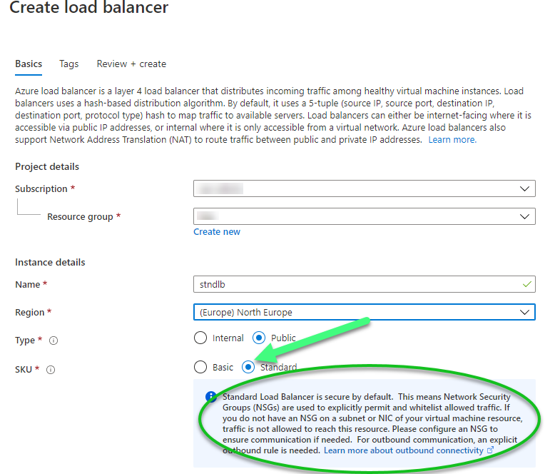This screenshot has width=555, height=474.
Task: Click the Project details heading
Action: (x=47, y=166)
